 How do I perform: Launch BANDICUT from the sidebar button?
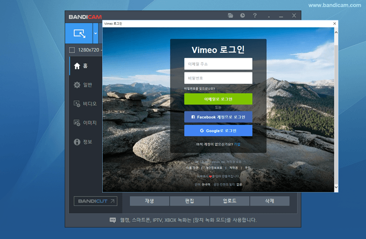pyautogui.click(x=95, y=201)
